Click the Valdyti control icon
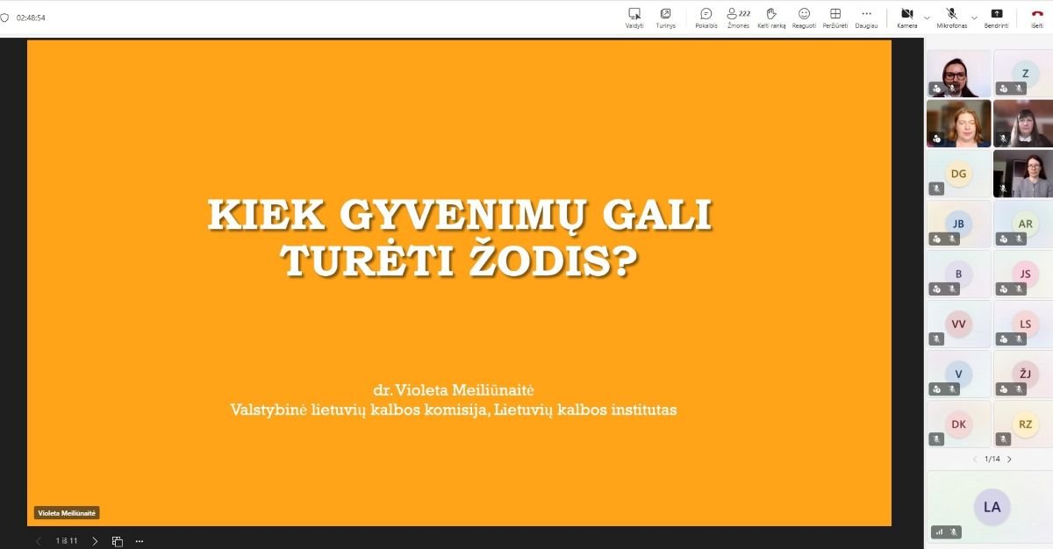Image resolution: width=1053 pixels, height=549 pixels. point(634,18)
